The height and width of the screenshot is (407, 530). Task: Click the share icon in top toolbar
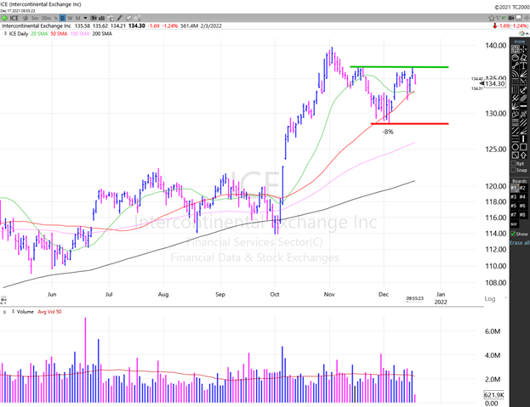coord(138,18)
